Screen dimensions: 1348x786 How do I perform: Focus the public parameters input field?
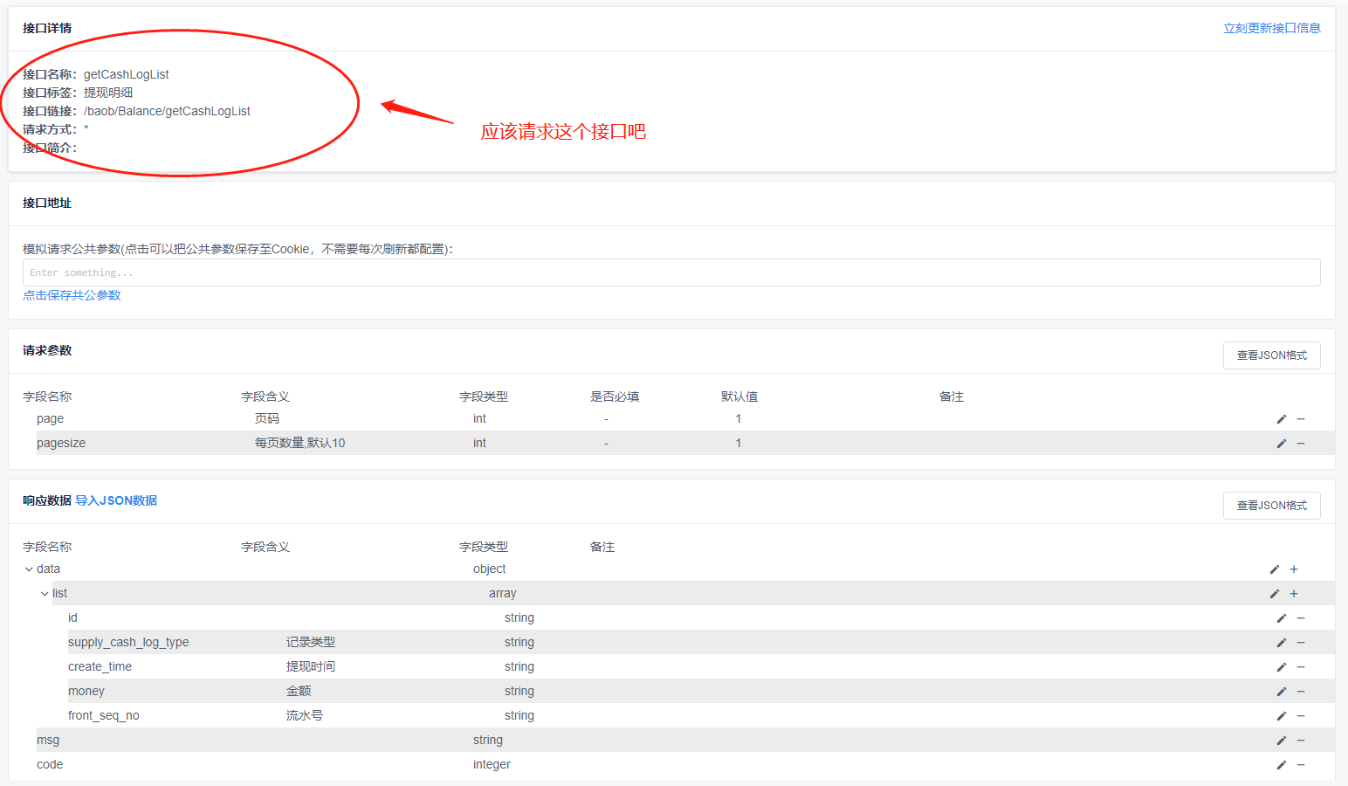pos(671,272)
